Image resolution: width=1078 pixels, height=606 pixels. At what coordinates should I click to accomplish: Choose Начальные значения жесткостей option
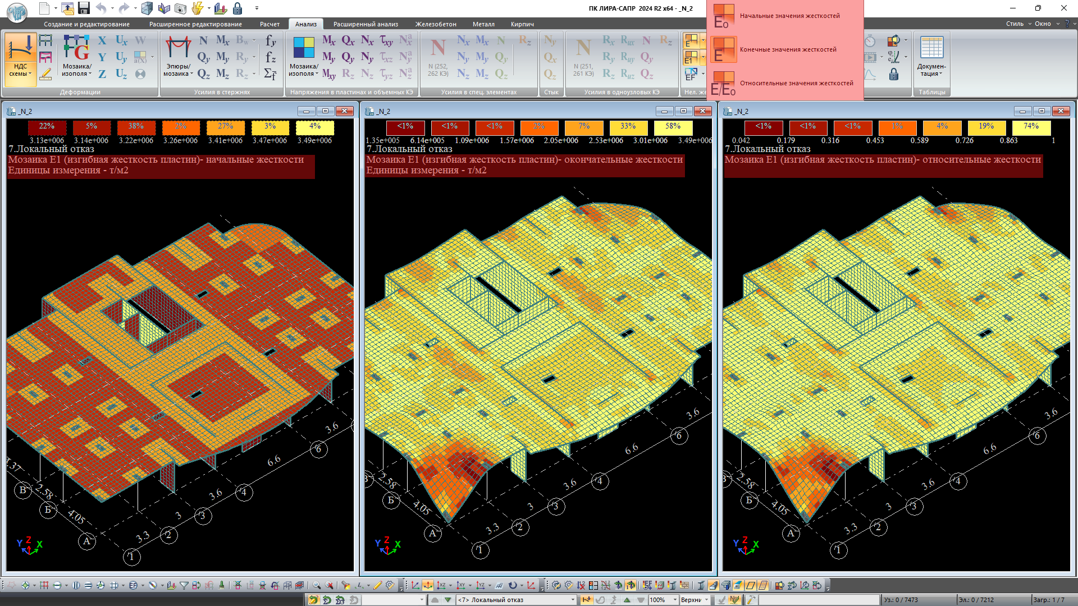click(789, 16)
